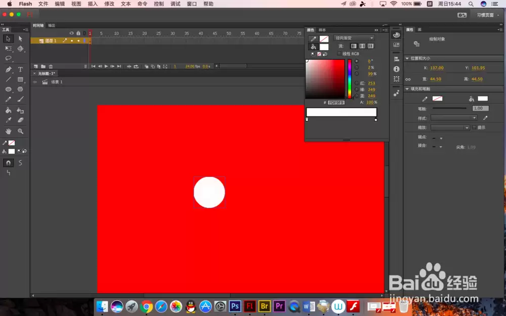The height and width of the screenshot is (316, 506).
Task: Open Flash Player from the Dock
Action: (353, 306)
